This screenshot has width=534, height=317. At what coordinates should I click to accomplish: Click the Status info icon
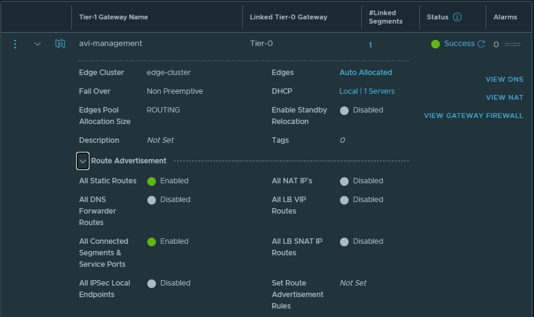tap(457, 17)
